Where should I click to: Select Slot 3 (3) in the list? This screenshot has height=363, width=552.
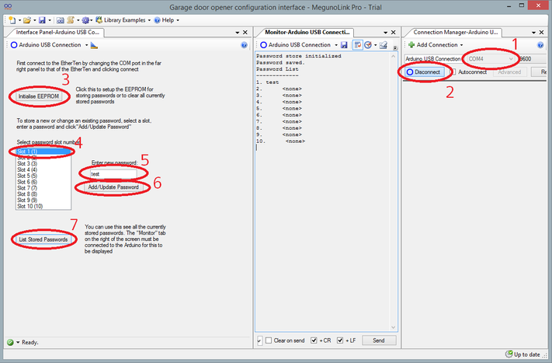[43, 164]
